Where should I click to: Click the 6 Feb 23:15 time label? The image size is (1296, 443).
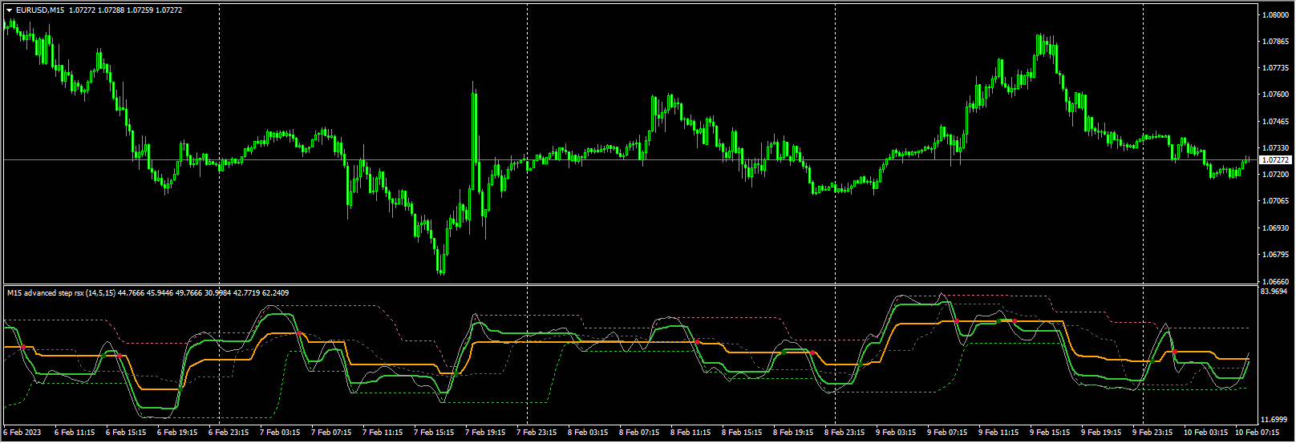(x=229, y=433)
